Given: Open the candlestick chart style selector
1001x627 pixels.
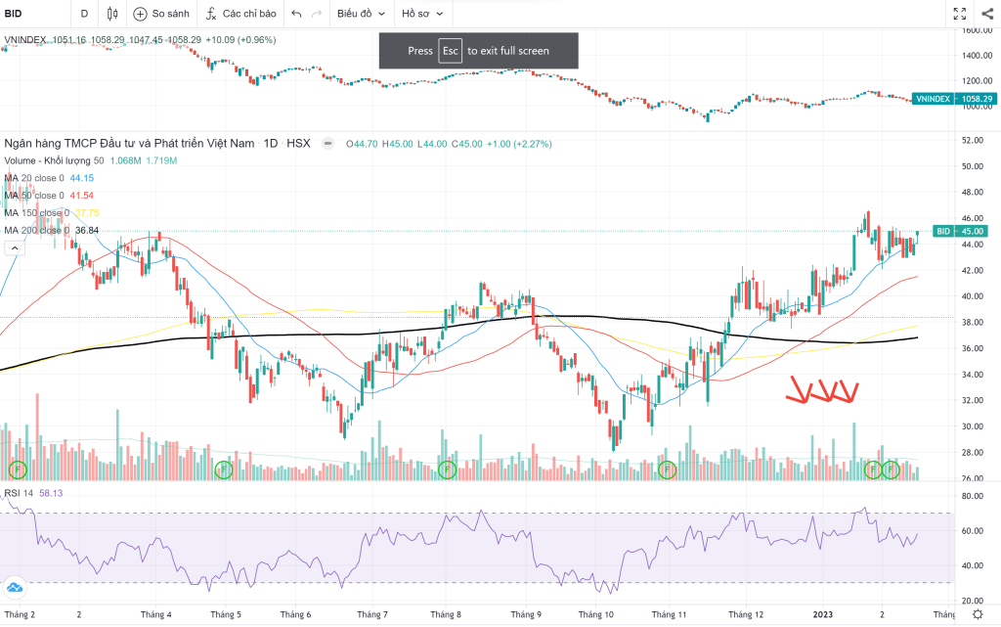Looking at the screenshot, I should 112,14.
